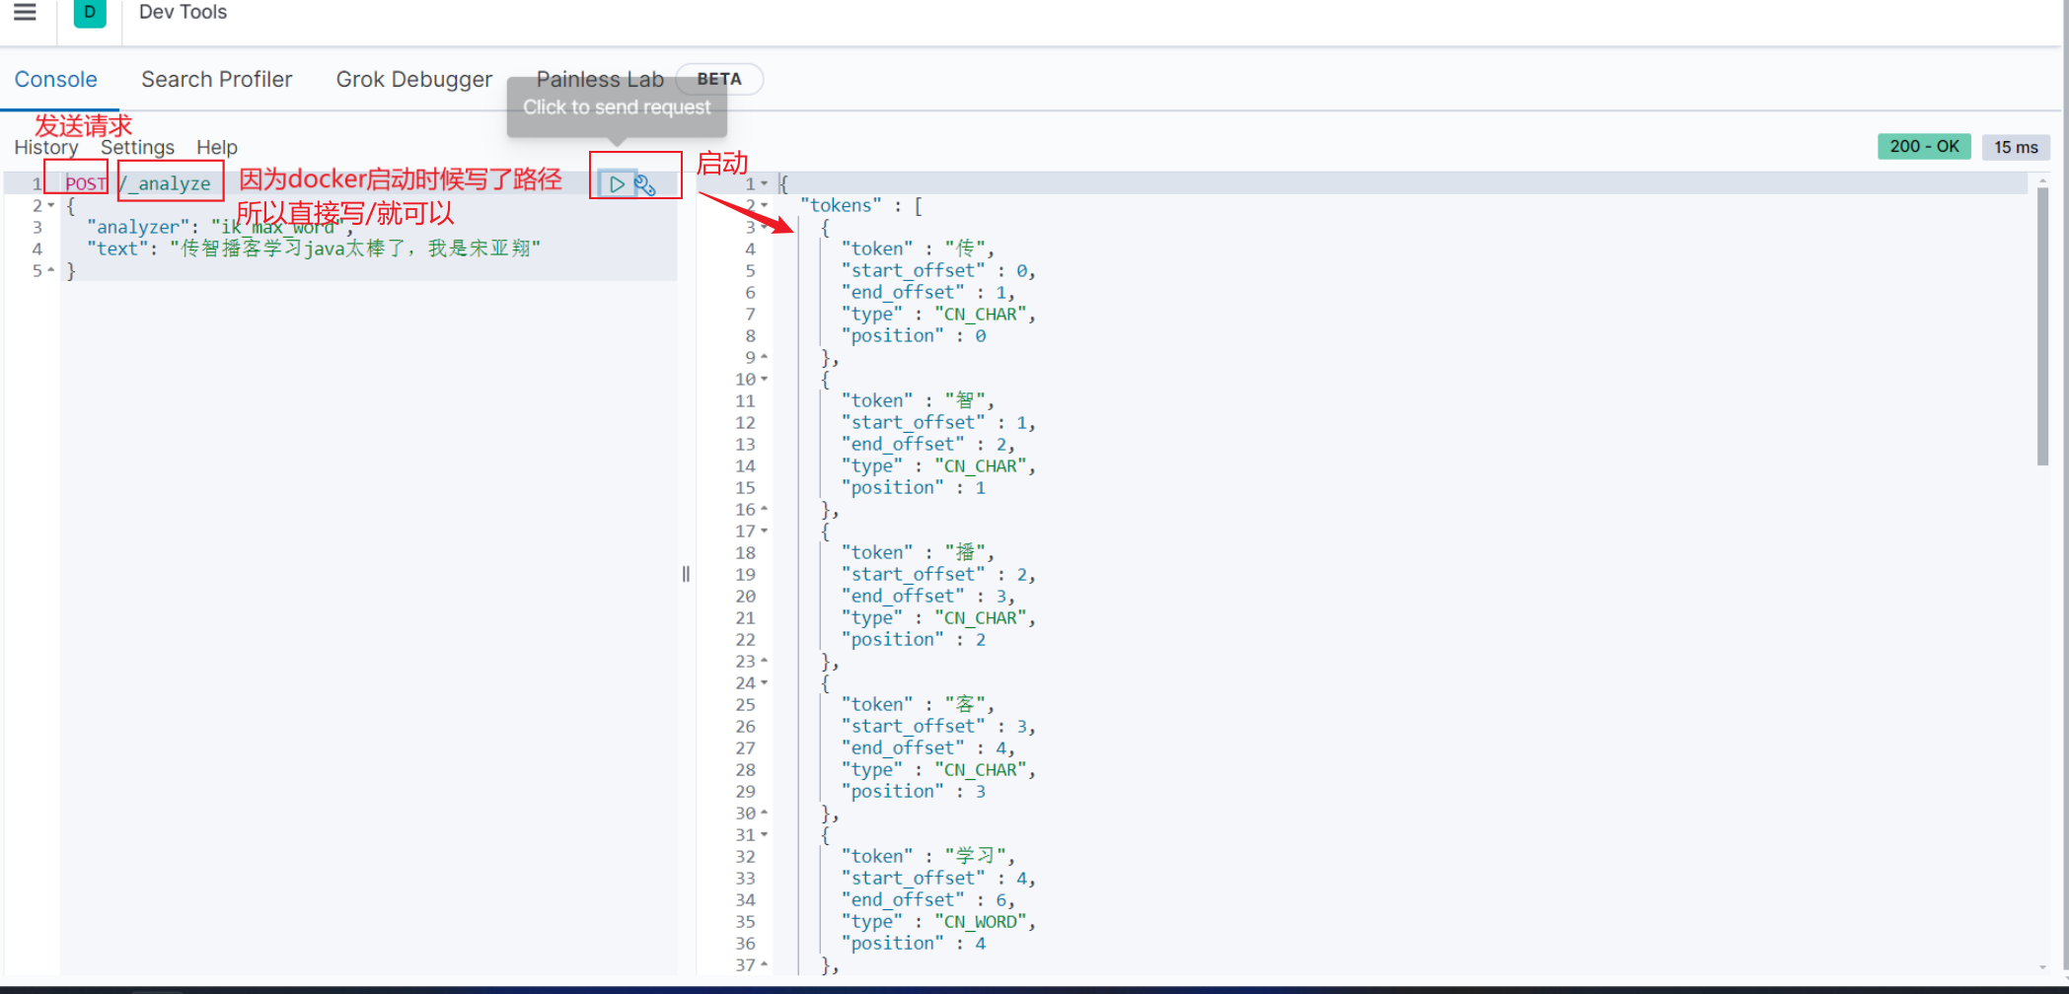Open the hamburger navigation menu
This screenshot has height=994, width=2069.
(25, 12)
